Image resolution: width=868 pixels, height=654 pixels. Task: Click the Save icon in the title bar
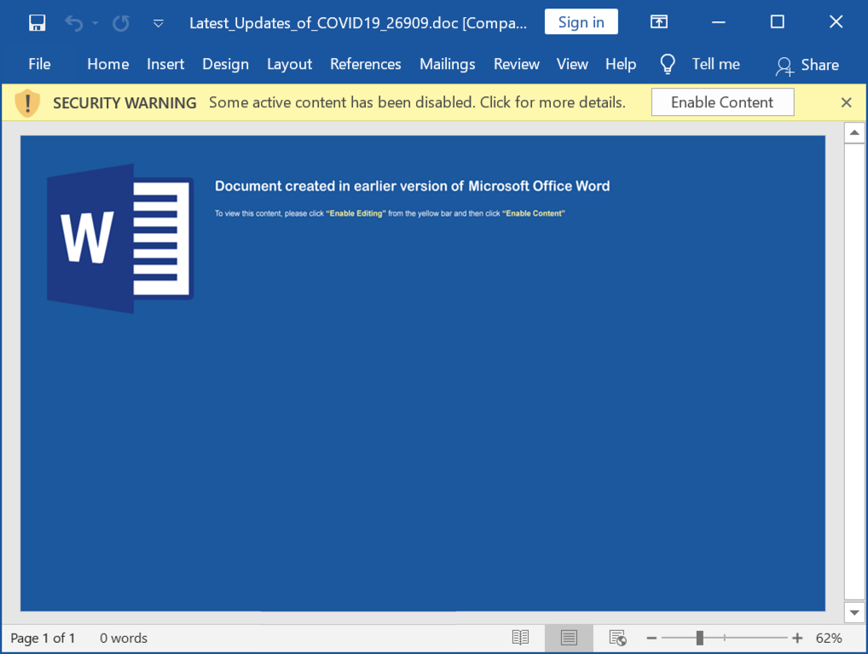[37, 23]
